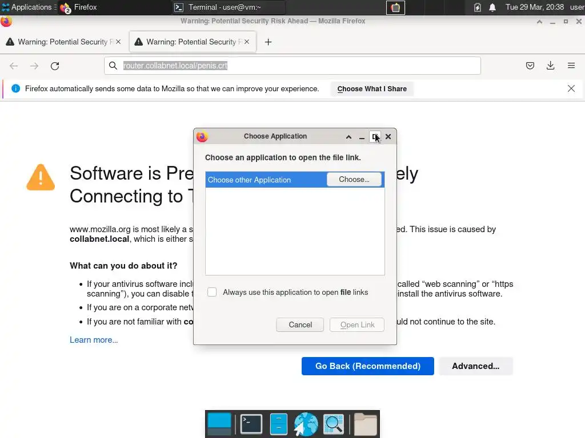Select the second Warning: Potential Security tab
585x438 pixels.
pos(193,42)
